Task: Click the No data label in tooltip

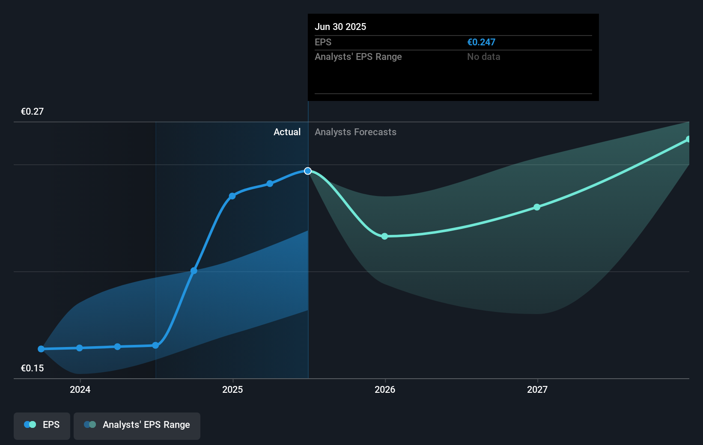Action: pos(483,56)
